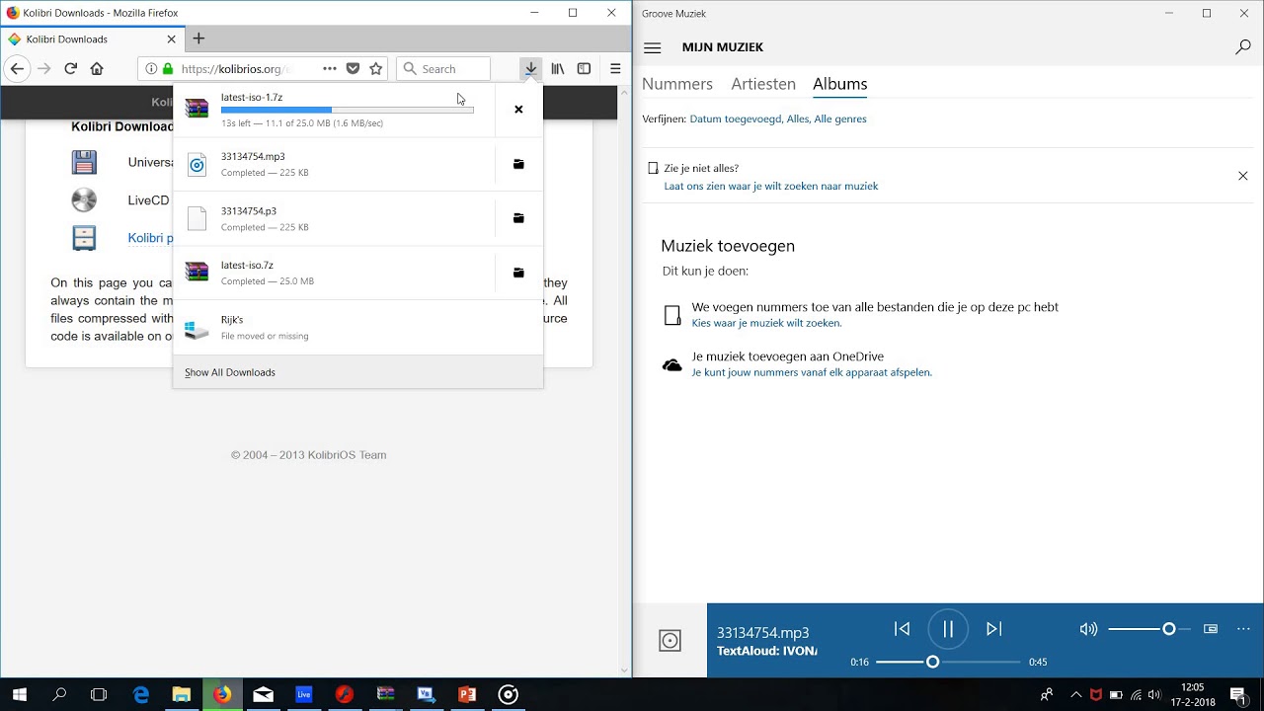Switch to Groove Music on taskbar

pos(509,695)
